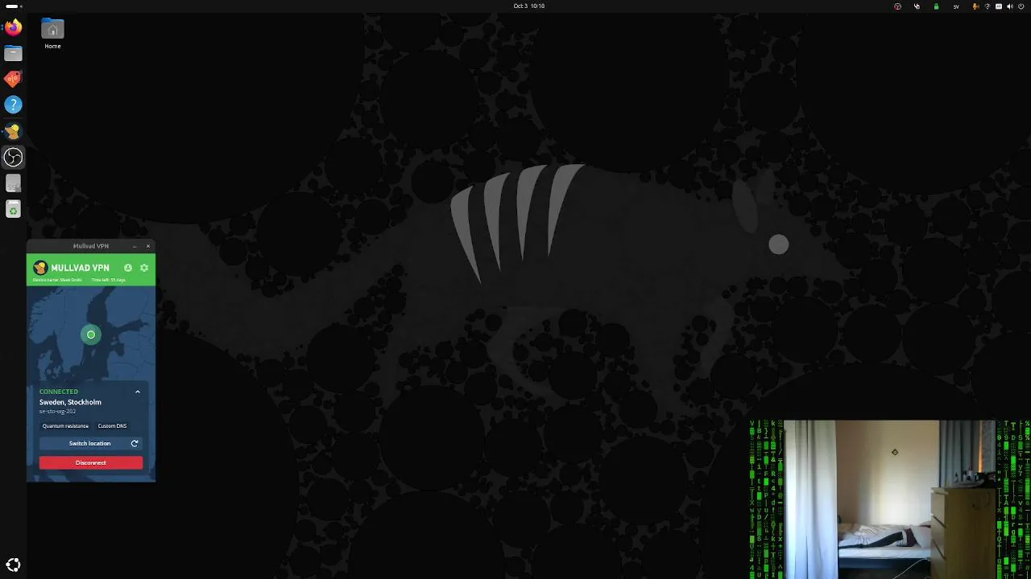Click the green Mullvad lock tray icon
The width and height of the screenshot is (1031, 579).
point(936,6)
